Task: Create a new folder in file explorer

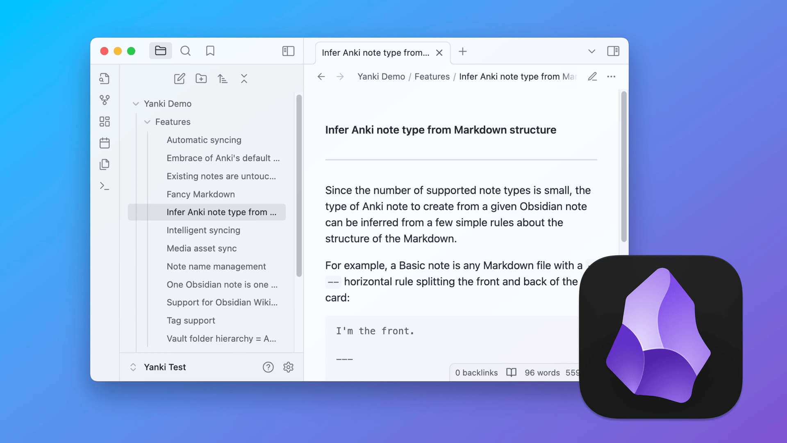Action: point(201,78)
